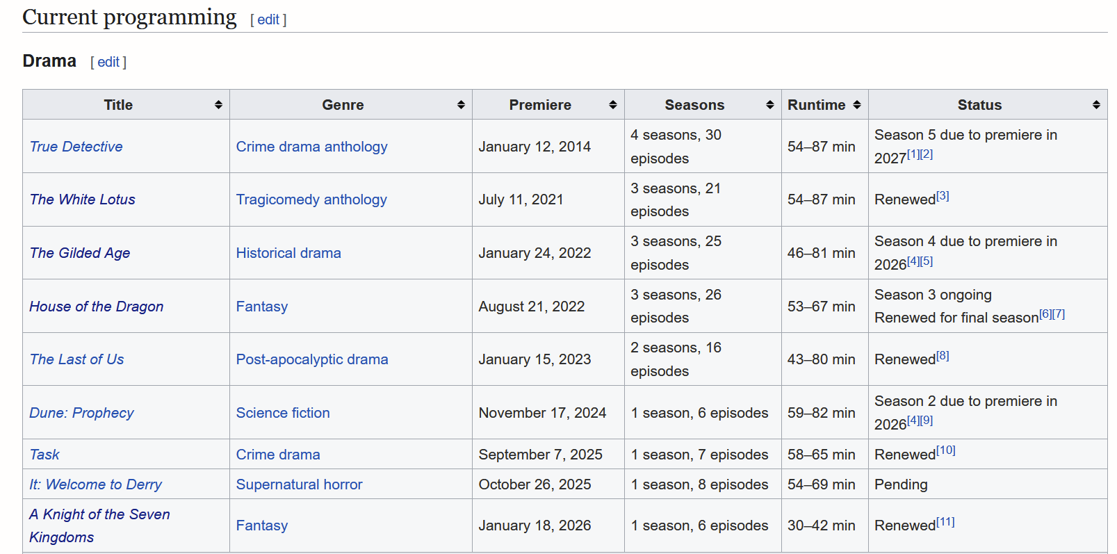Image resolution: width=1117 pixels, height=554 pixels.
Task: Select the 'January 12, 2014' premiere date
Action: 535,147
